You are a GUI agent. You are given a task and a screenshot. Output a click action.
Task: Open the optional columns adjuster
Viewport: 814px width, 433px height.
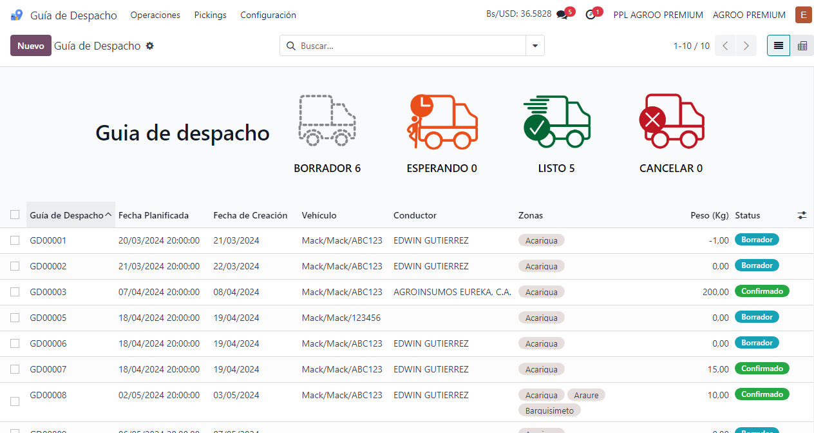click(802, 215)
